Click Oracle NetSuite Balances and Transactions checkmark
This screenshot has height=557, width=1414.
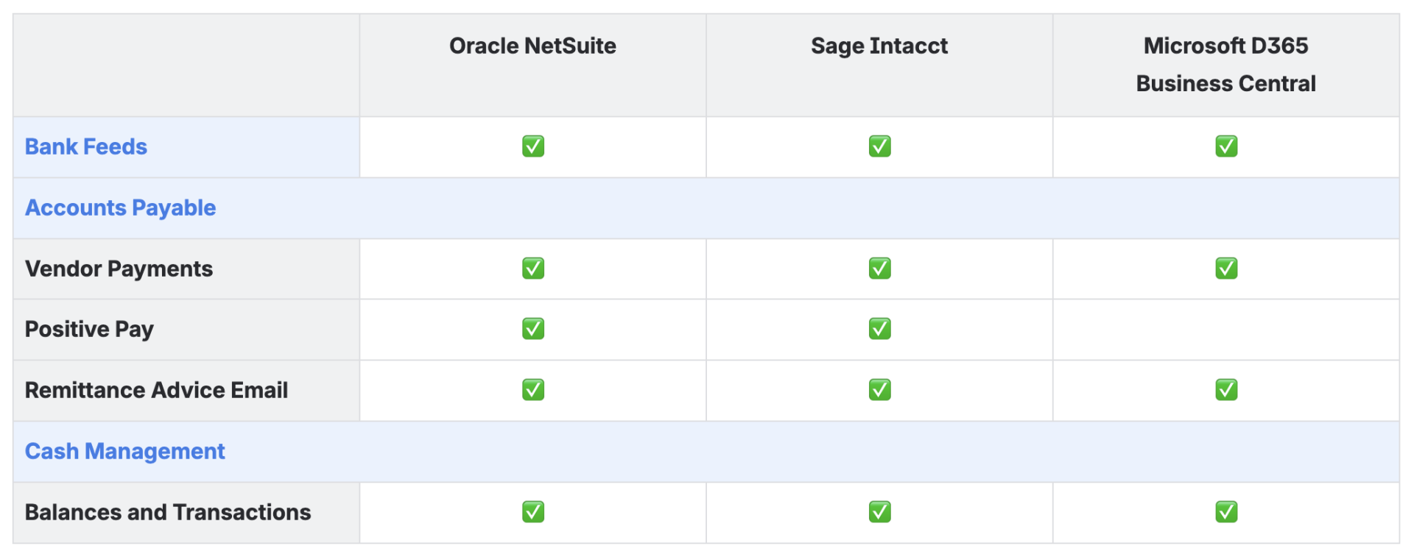[x=533, y=512]
